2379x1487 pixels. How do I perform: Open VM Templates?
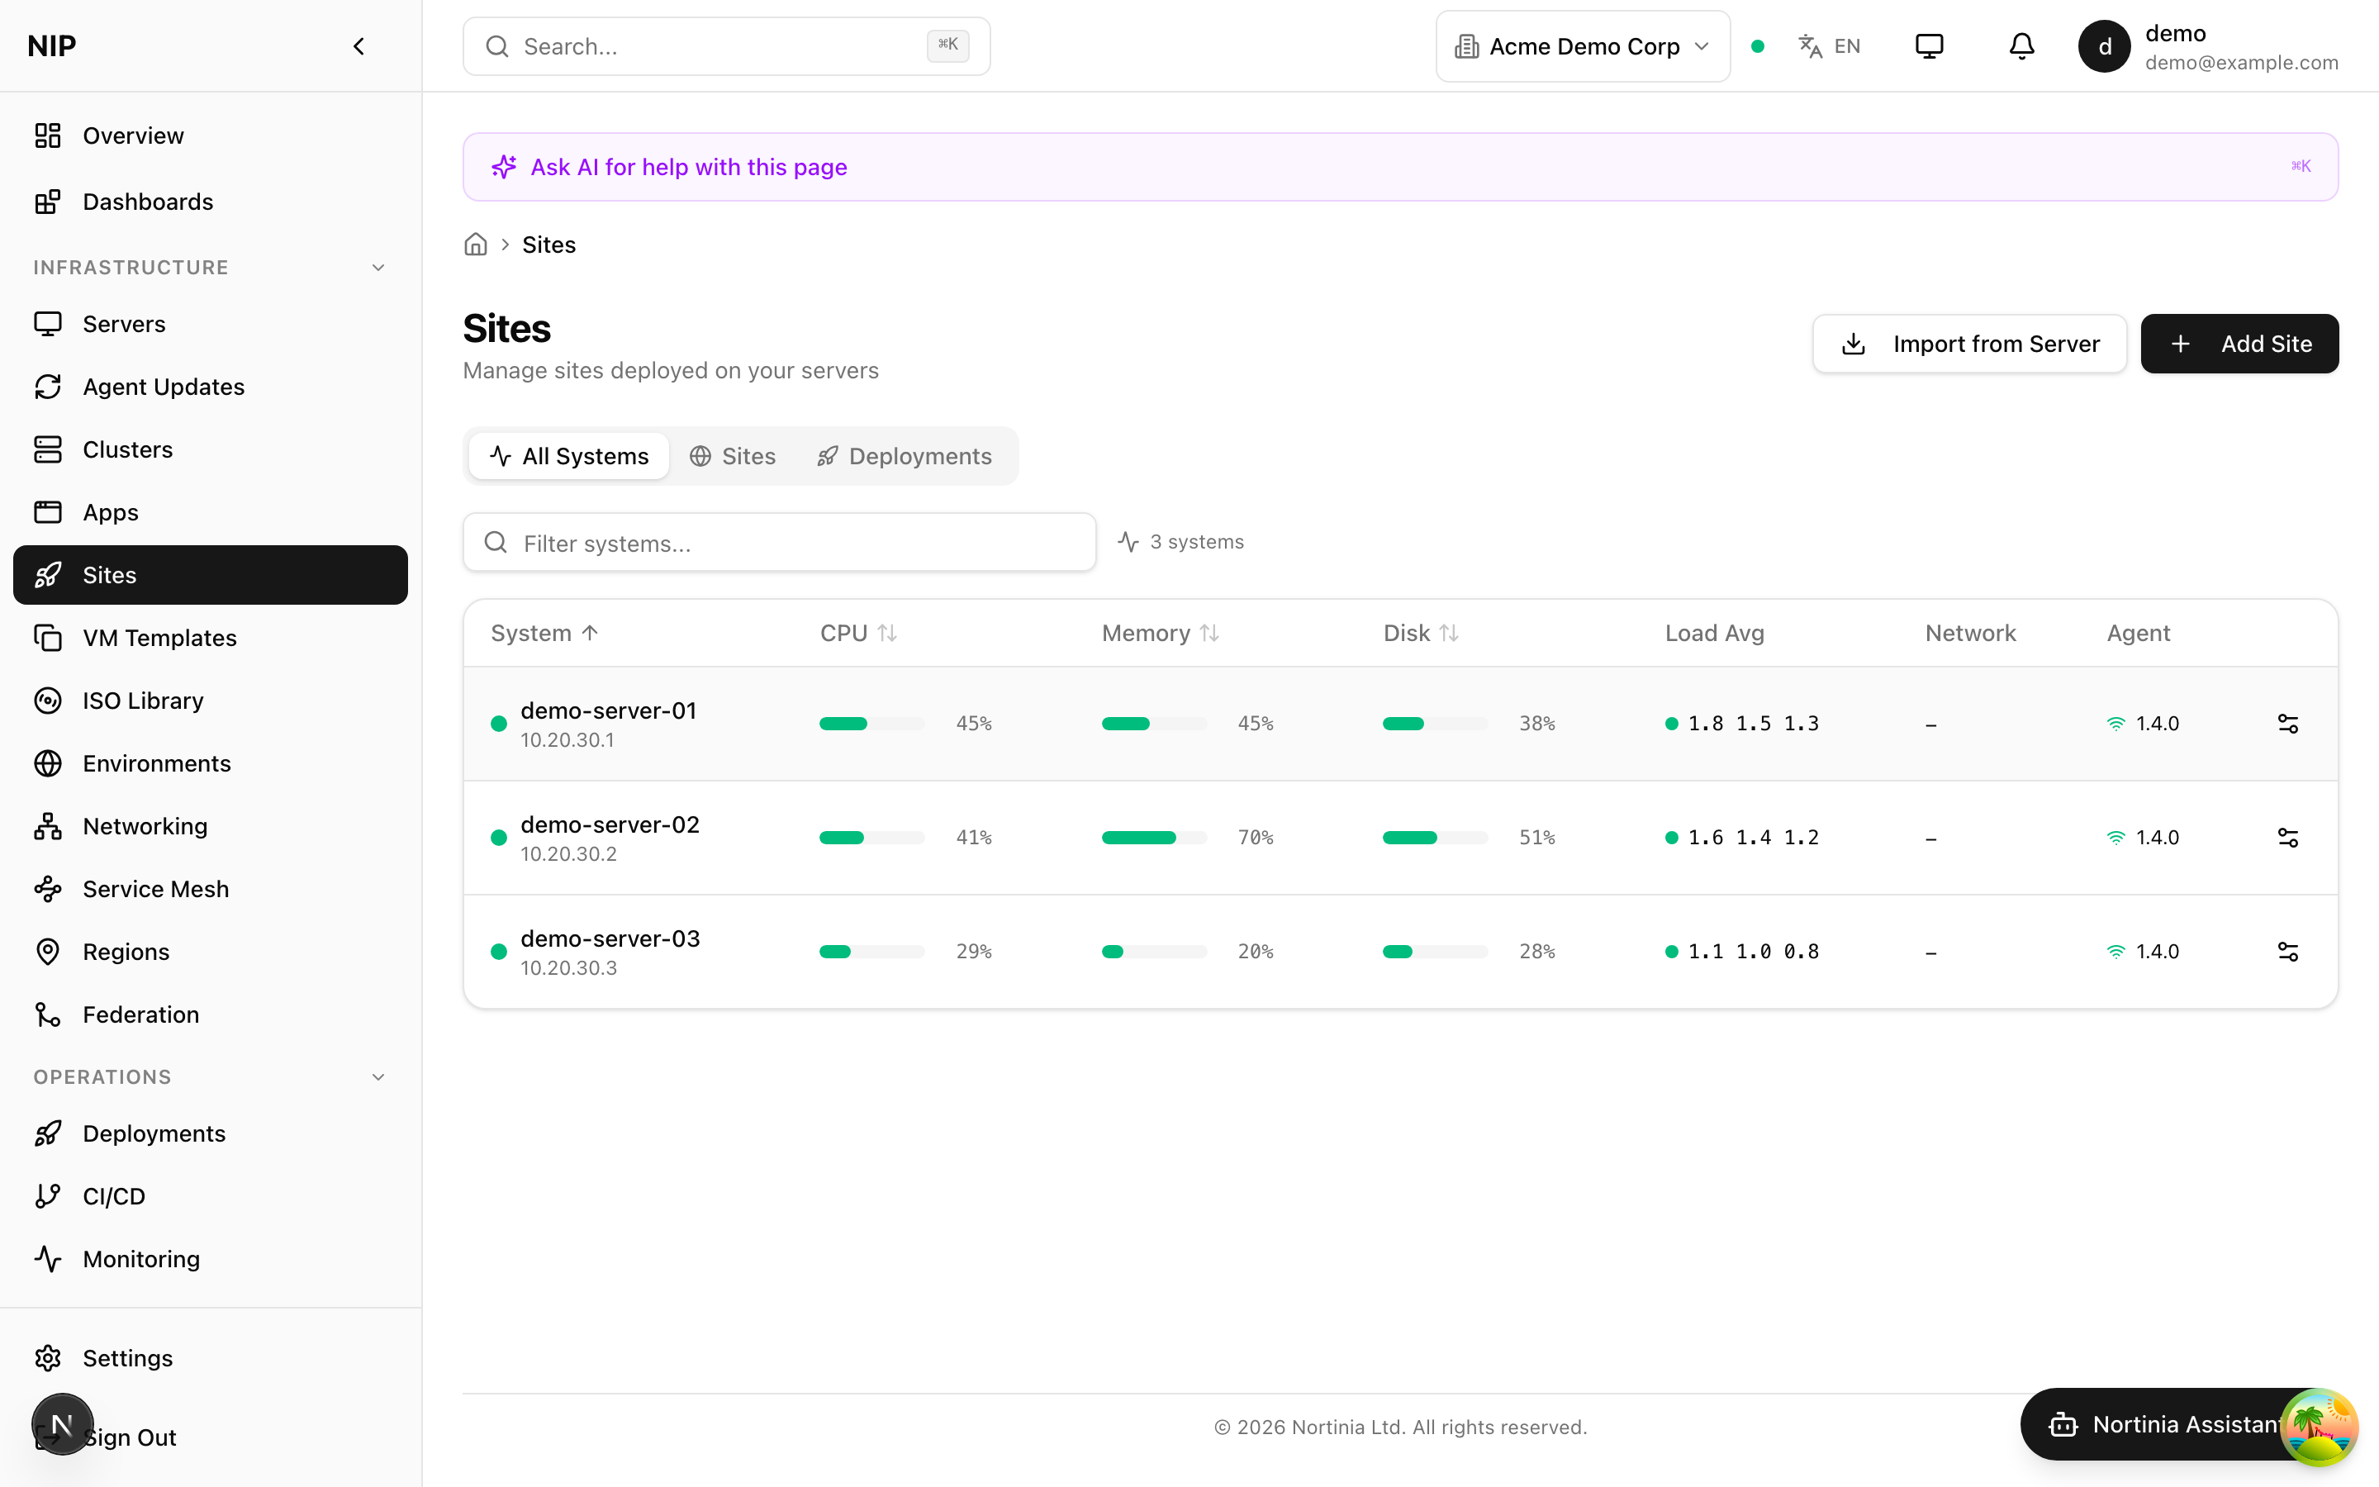point(211,639)
